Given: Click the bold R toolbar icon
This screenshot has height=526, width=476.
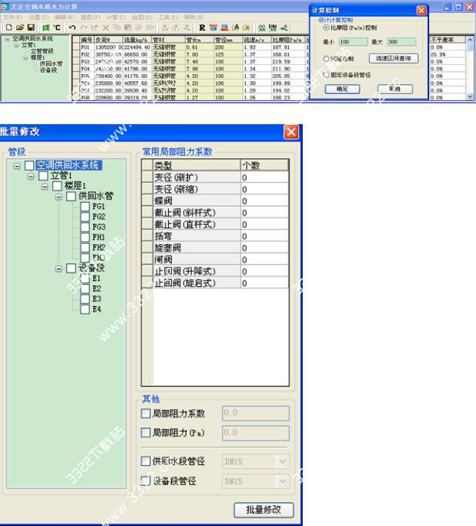Looking at the screenshot, I should 202,28.
